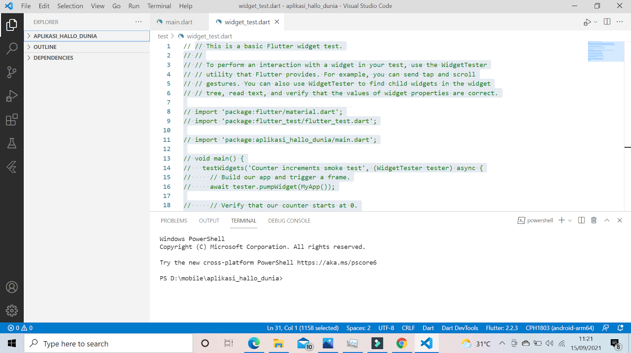This screenshot has height=353, width=631.
Task: Click Flutter: 2.2.3 version status
Action: pyautogui.click(x=502, y=328)
